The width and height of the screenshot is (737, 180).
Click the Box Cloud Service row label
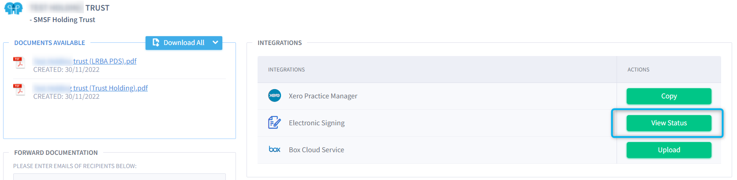pos(316,150)
